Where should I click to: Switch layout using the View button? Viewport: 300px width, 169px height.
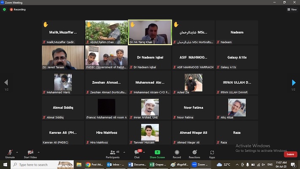(x=292, y=9)
